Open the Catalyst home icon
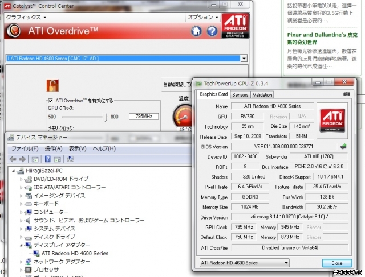365x277 pixels. pyautogui.click(x=196, y=31)
